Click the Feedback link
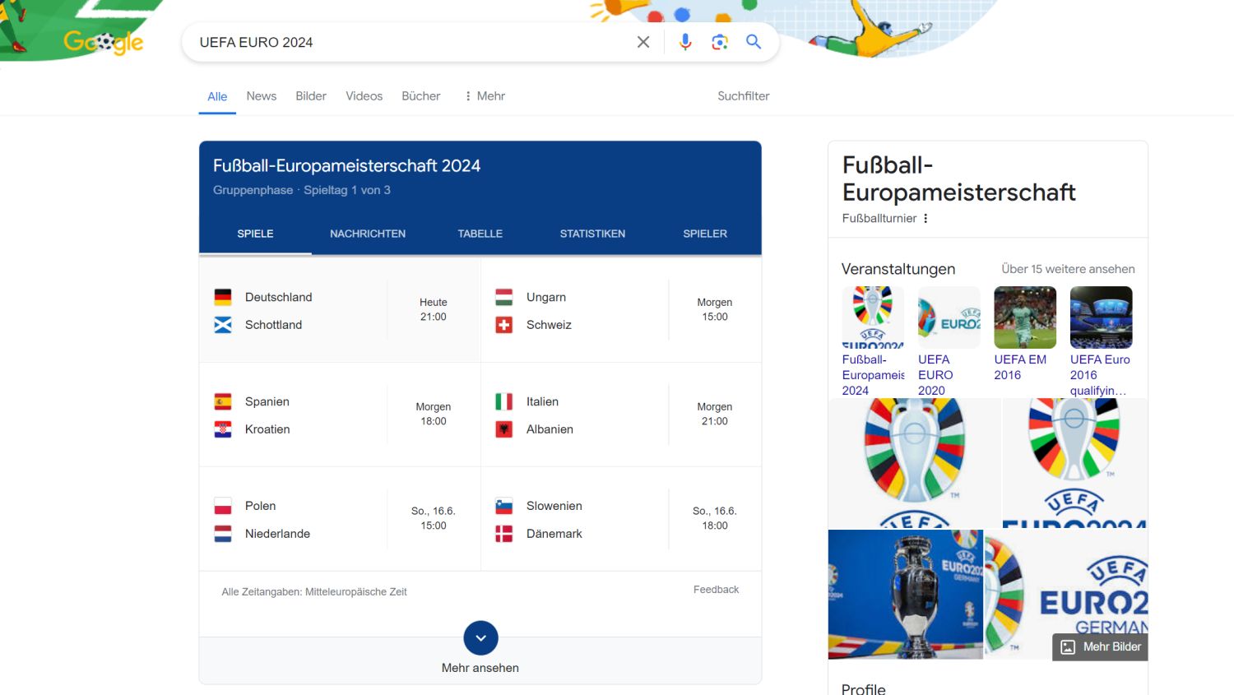 (x=716, y=590)
